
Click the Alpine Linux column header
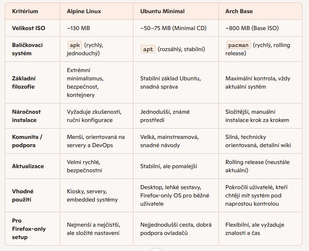click(84, 11)
